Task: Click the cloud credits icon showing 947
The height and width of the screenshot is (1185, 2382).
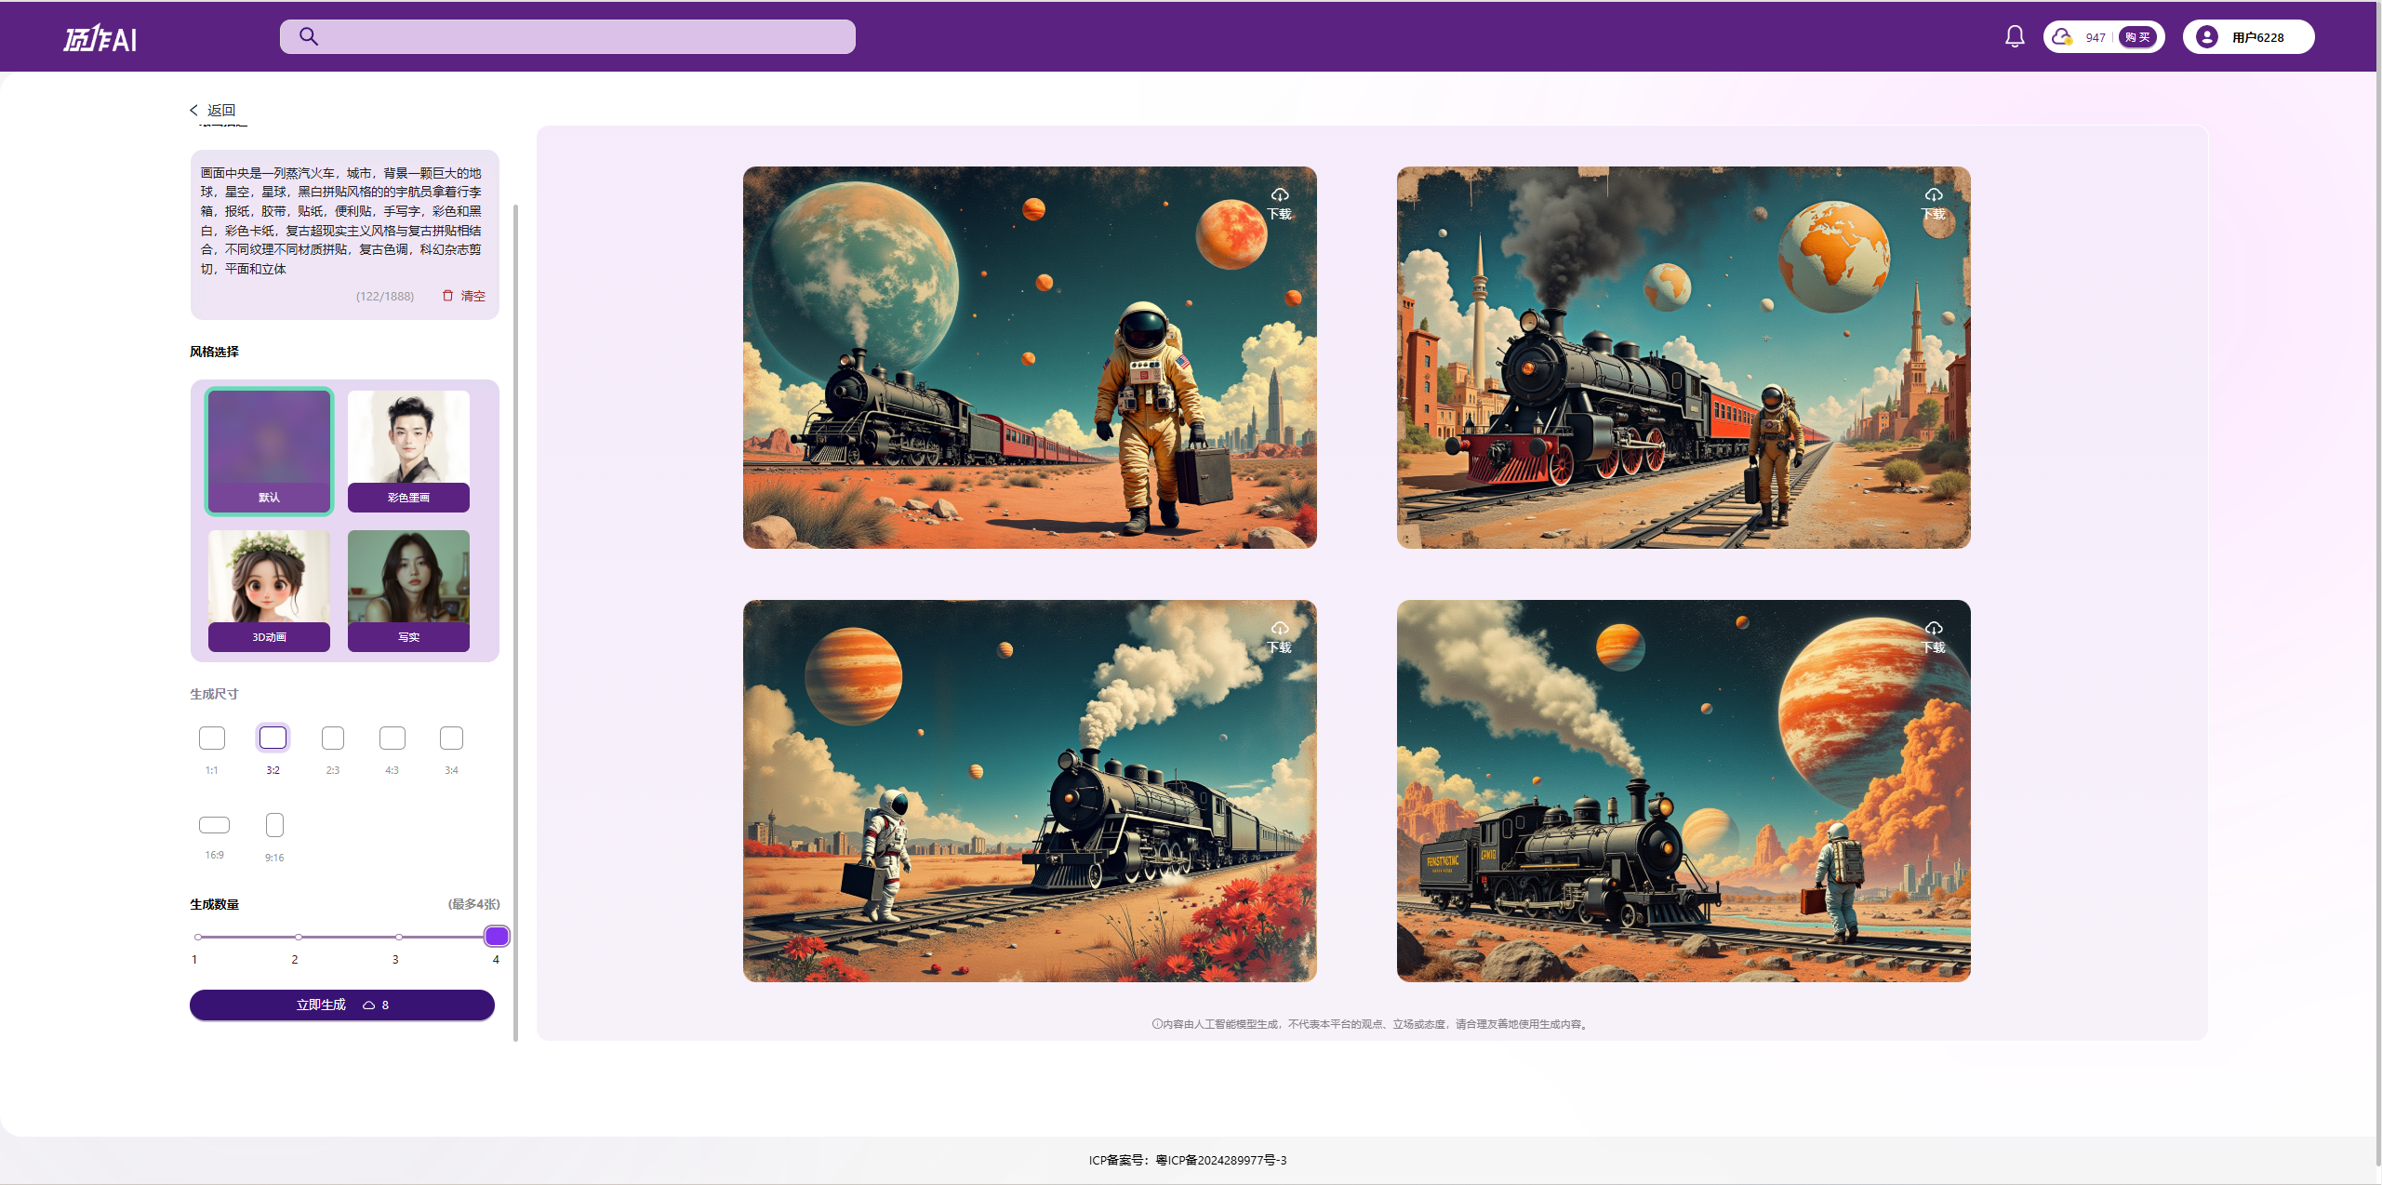Action: 2062,37
